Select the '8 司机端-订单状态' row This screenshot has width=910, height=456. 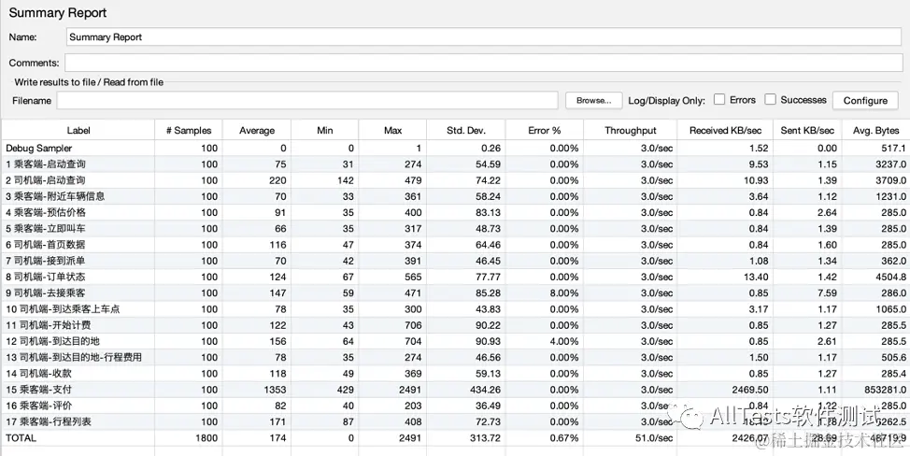click(x=455, y=277)
